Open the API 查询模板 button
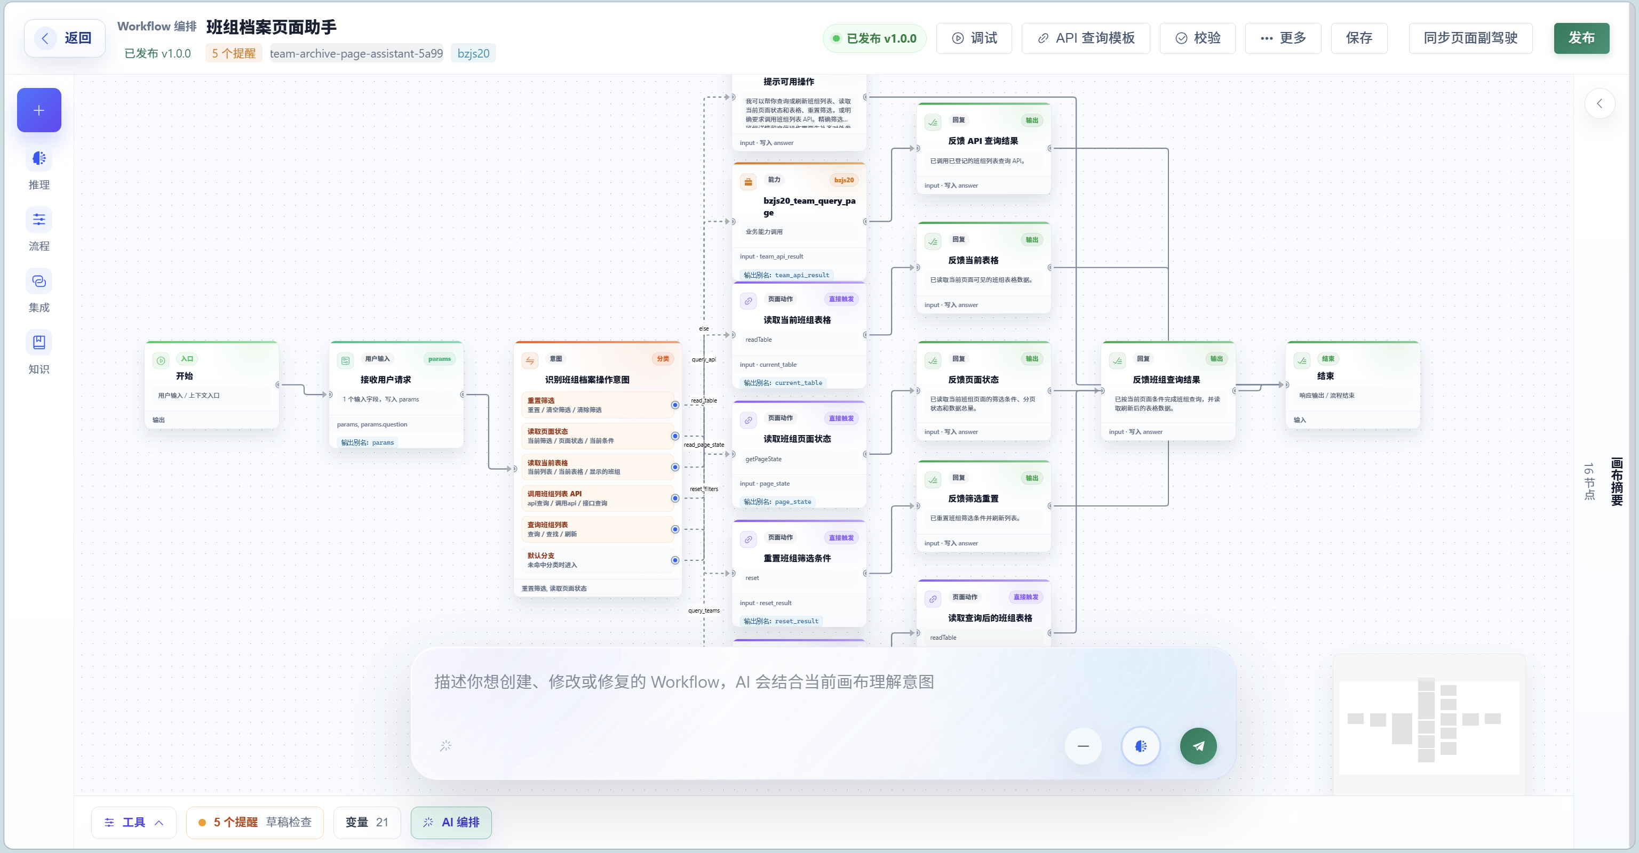Viewport: 1639px width, 853px height. 1085,38
